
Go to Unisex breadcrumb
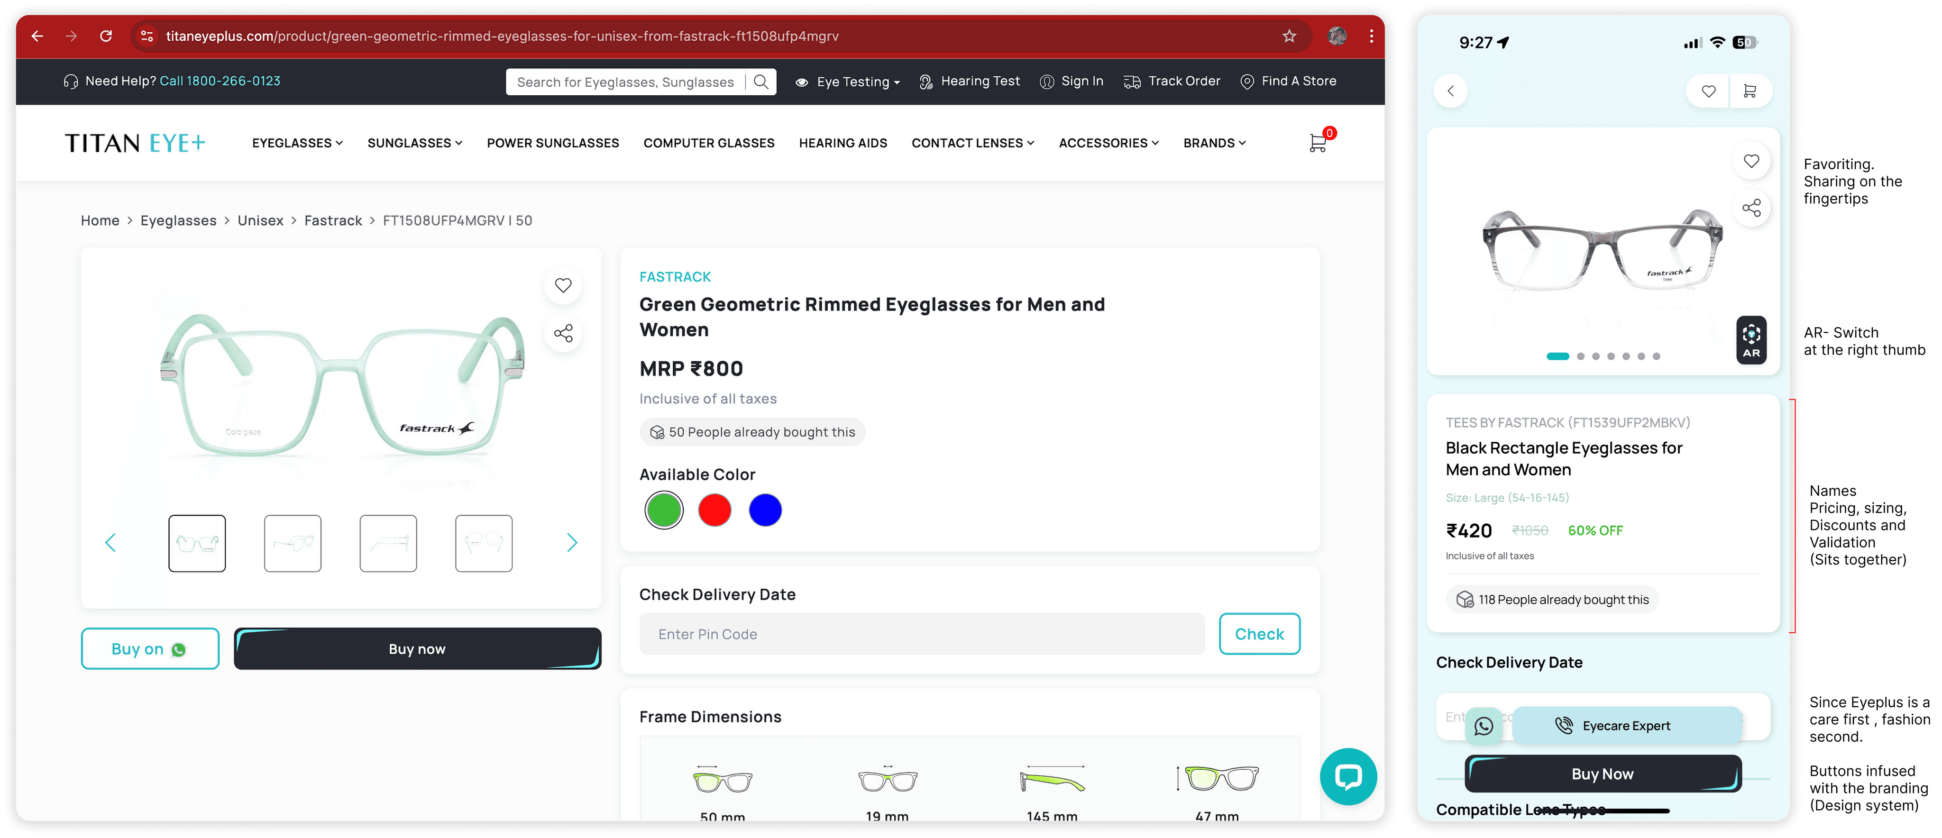(x=260, y=221)
